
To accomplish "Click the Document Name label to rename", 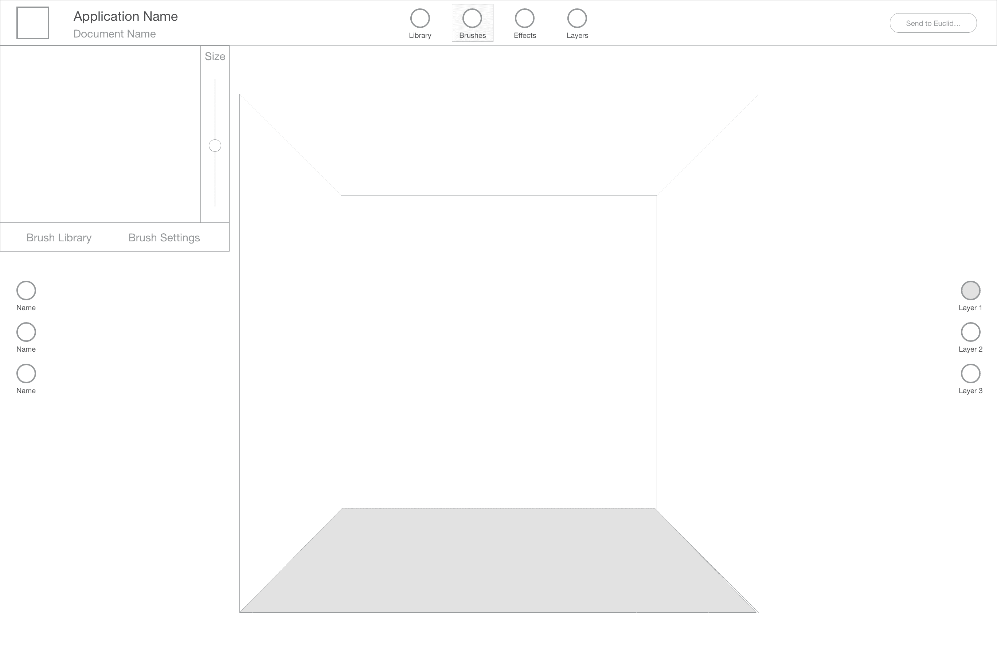I will [x=114, y=34].
